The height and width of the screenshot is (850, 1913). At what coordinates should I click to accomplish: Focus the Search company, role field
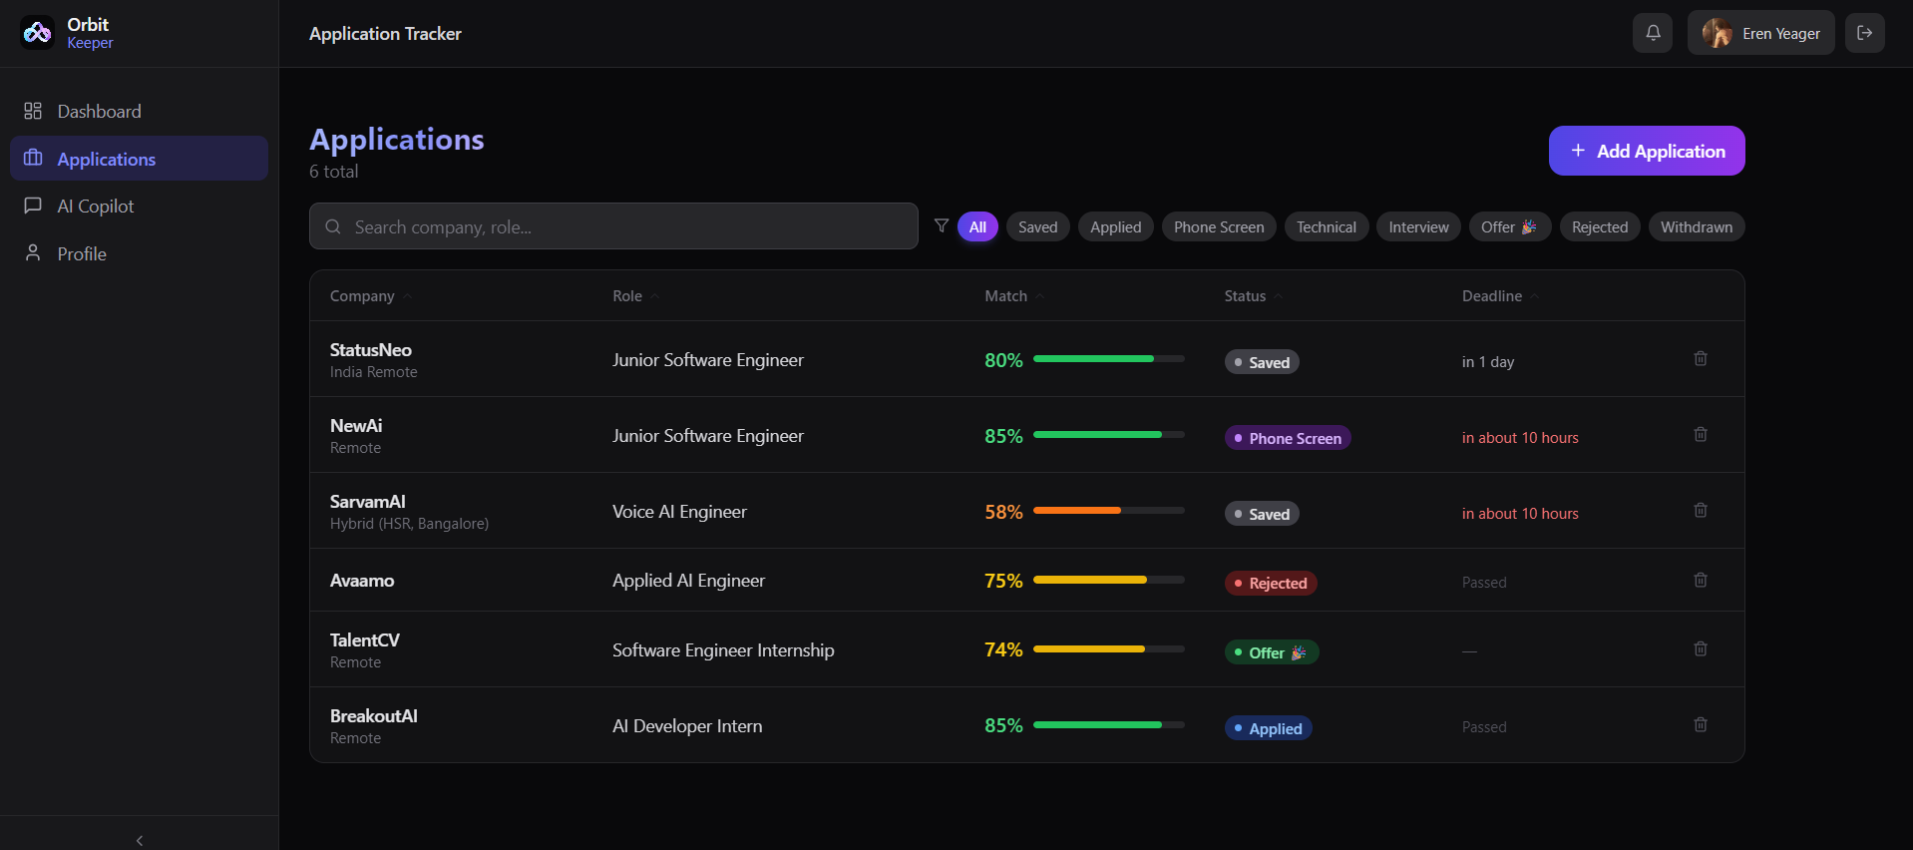[613, 226]
